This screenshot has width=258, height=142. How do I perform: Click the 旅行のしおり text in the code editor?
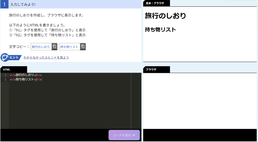pos(25,75)
